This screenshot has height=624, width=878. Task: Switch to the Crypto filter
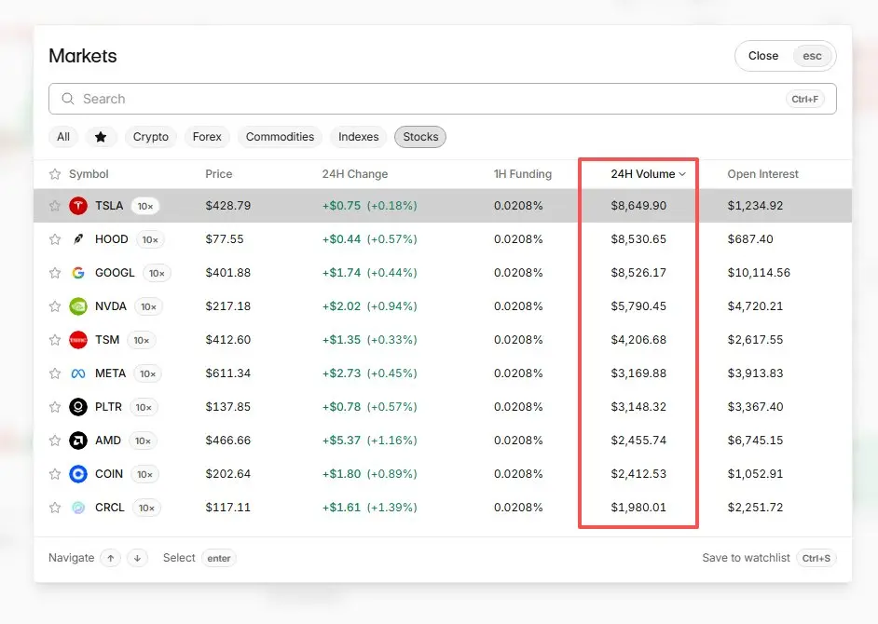coord(151,137)
